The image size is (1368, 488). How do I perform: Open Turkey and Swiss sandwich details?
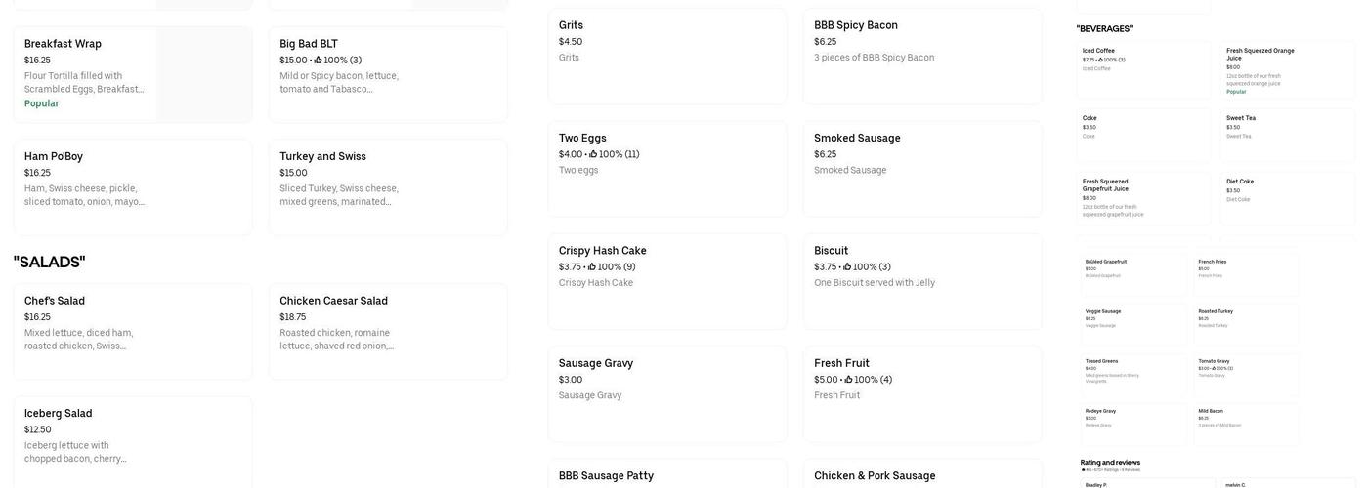click(x=388, y=187)
